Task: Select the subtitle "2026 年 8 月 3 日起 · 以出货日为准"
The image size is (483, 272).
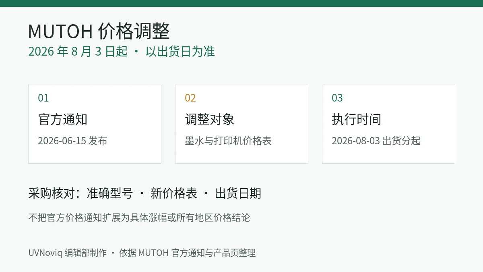Action: point(122,52)
